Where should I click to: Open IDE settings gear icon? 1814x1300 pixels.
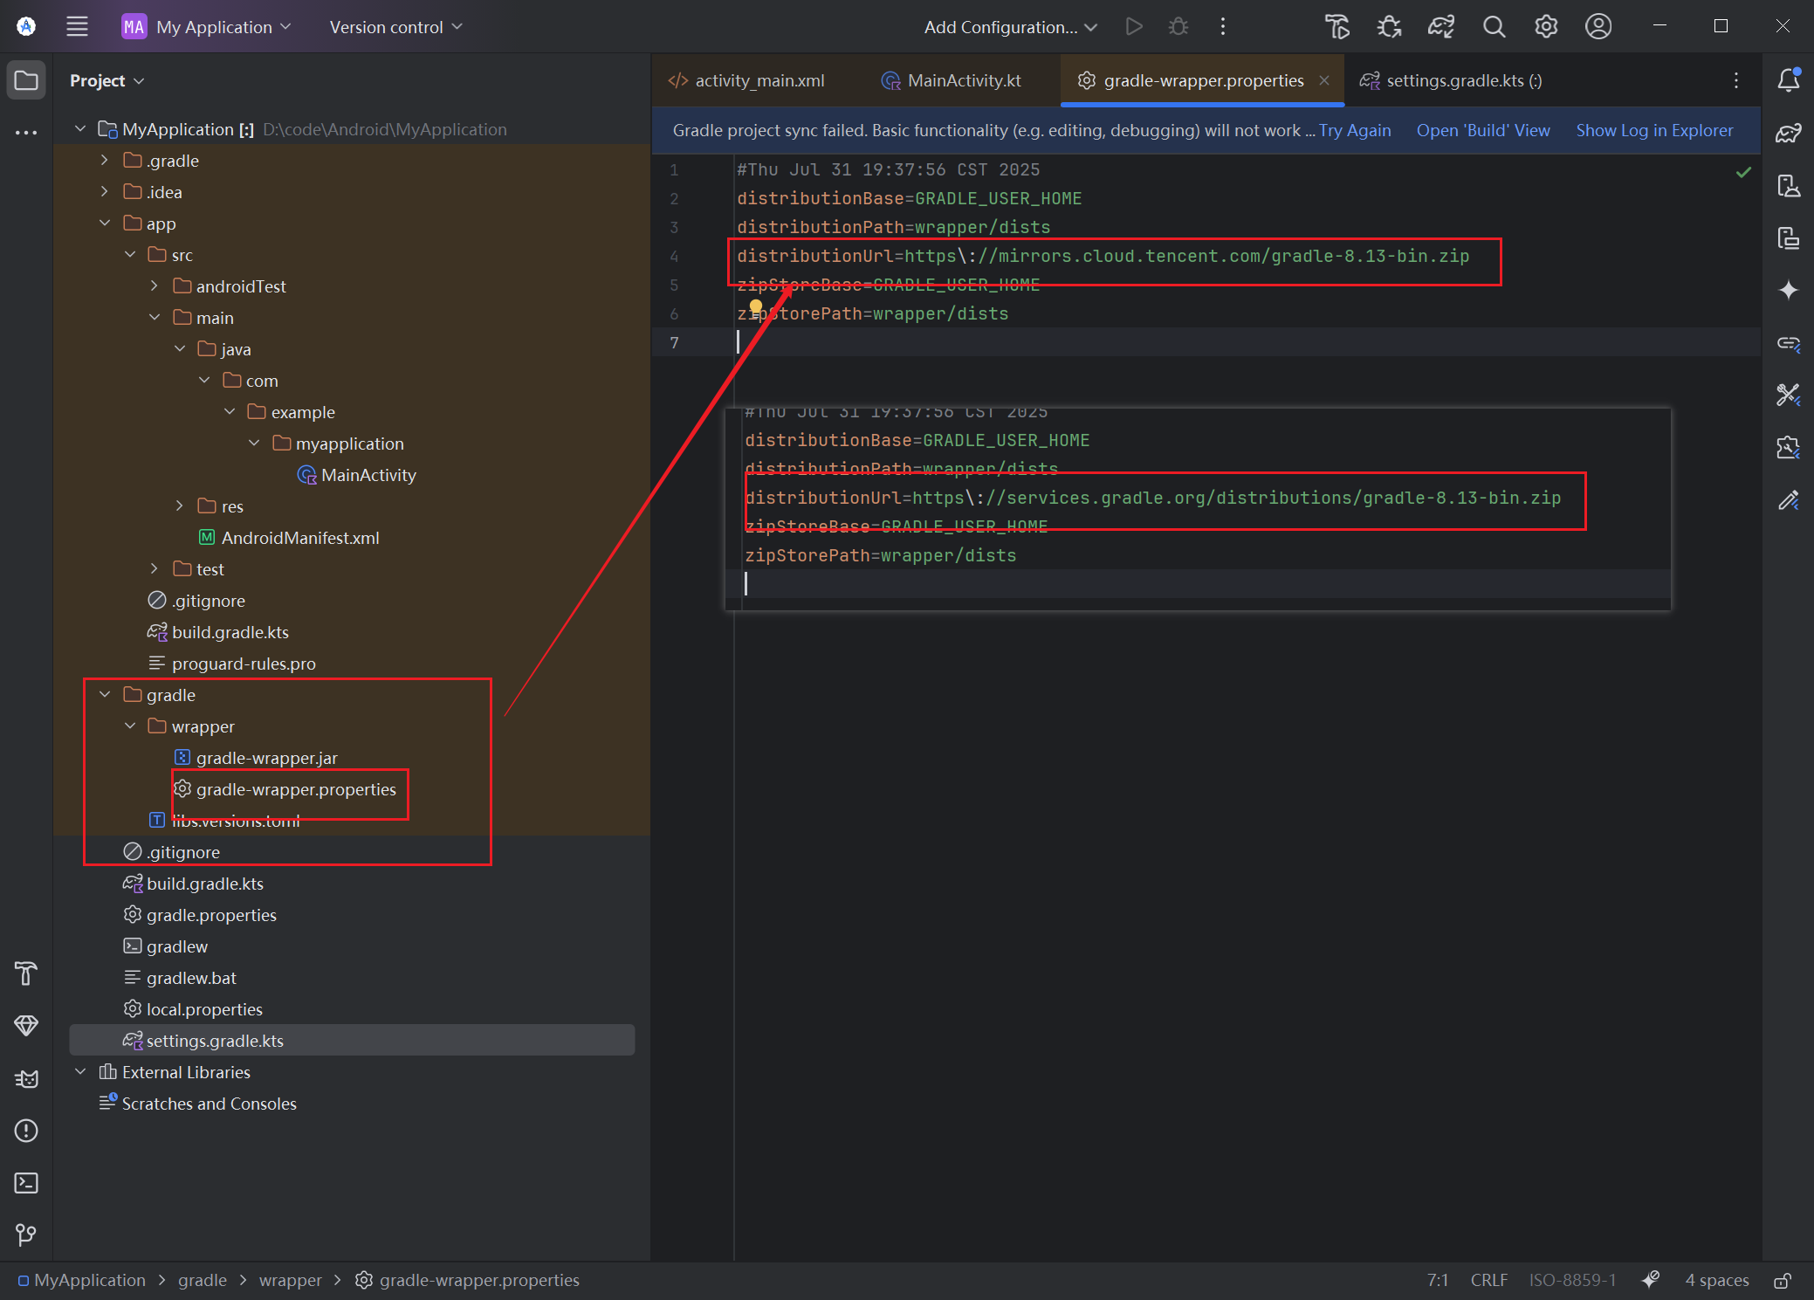coord(1546,27)
